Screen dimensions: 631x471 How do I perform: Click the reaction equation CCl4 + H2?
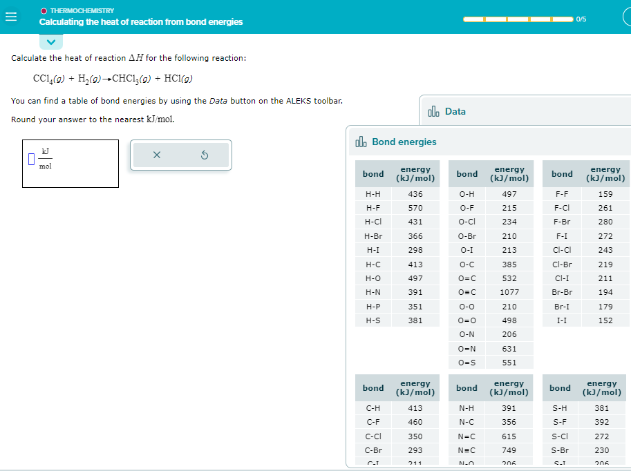click(x=113, y=79)
